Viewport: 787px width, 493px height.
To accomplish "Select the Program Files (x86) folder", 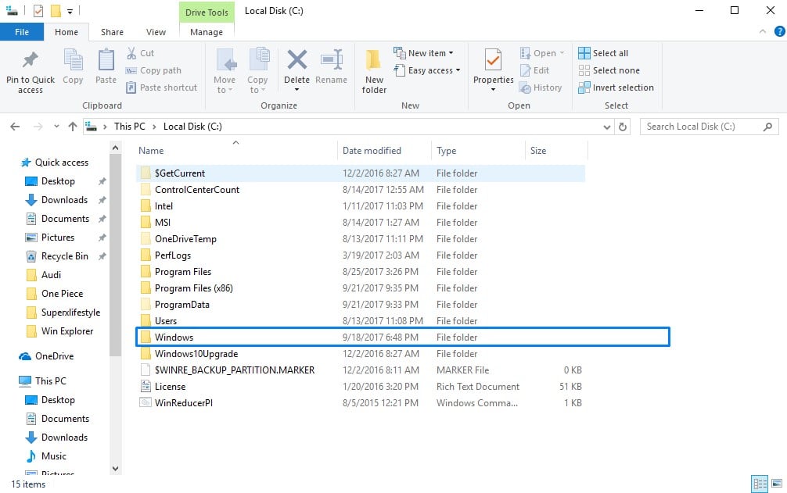I will point(361,288).
